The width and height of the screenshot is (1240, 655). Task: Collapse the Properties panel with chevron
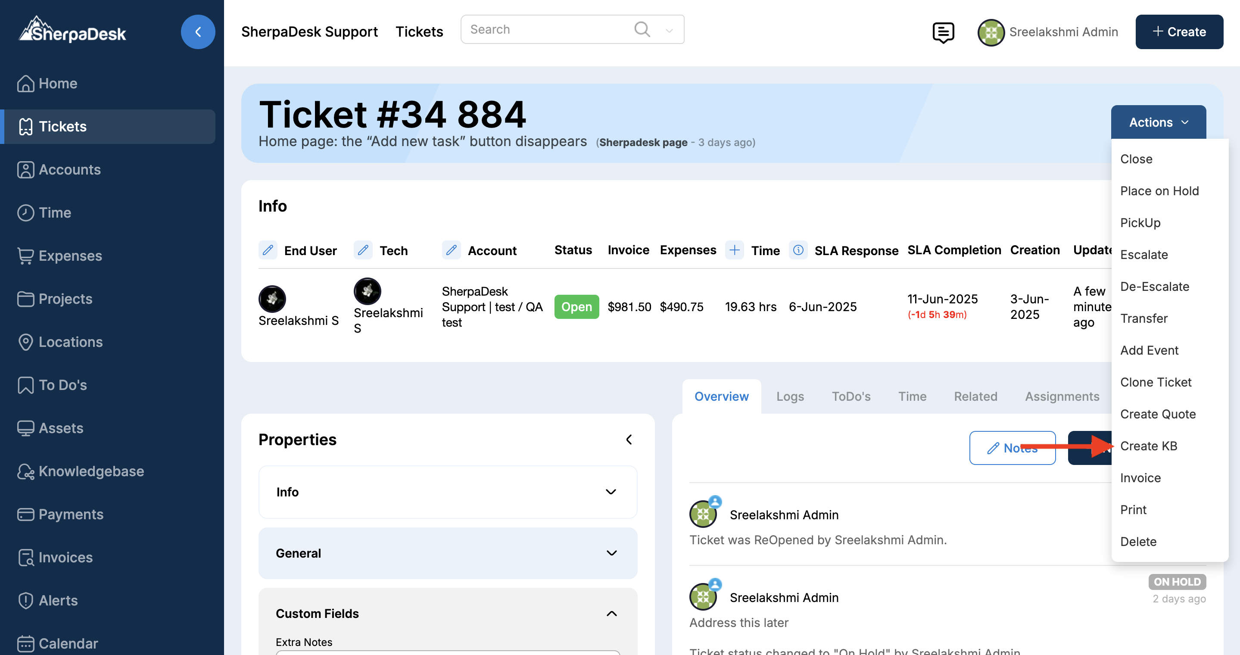629,440
